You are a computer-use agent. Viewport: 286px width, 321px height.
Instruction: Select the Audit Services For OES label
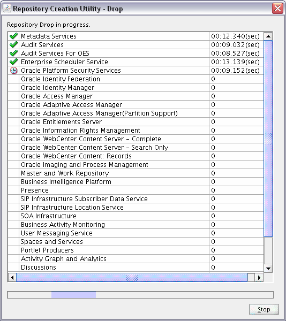[x=55, y=53]
